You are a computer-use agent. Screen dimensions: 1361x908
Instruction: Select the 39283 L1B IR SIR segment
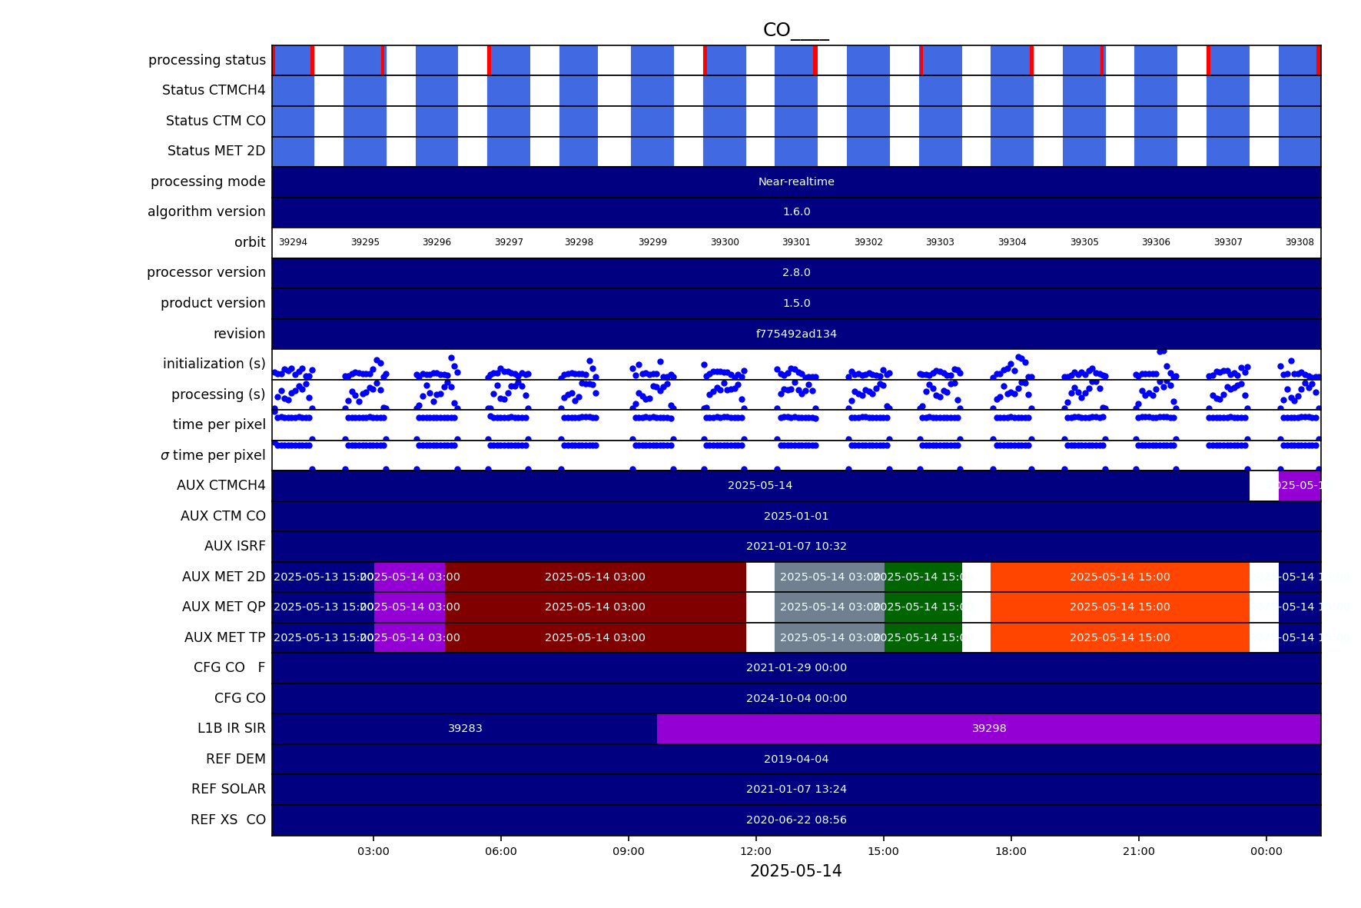pos(465,729)
